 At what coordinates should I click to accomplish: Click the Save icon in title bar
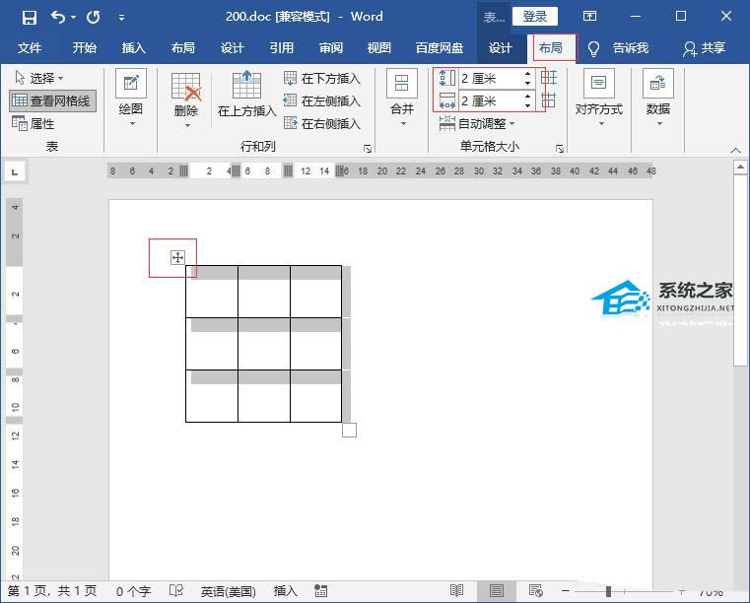click(x=29, y=17)
